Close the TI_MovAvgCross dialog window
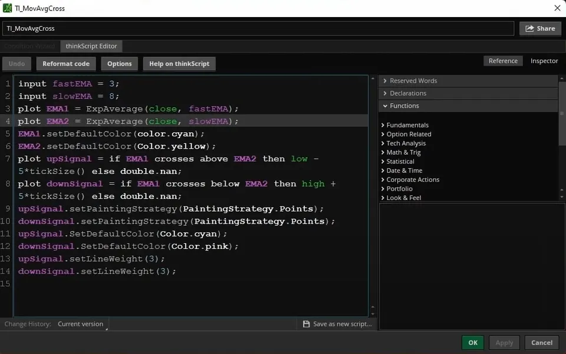 pos(557,8)
